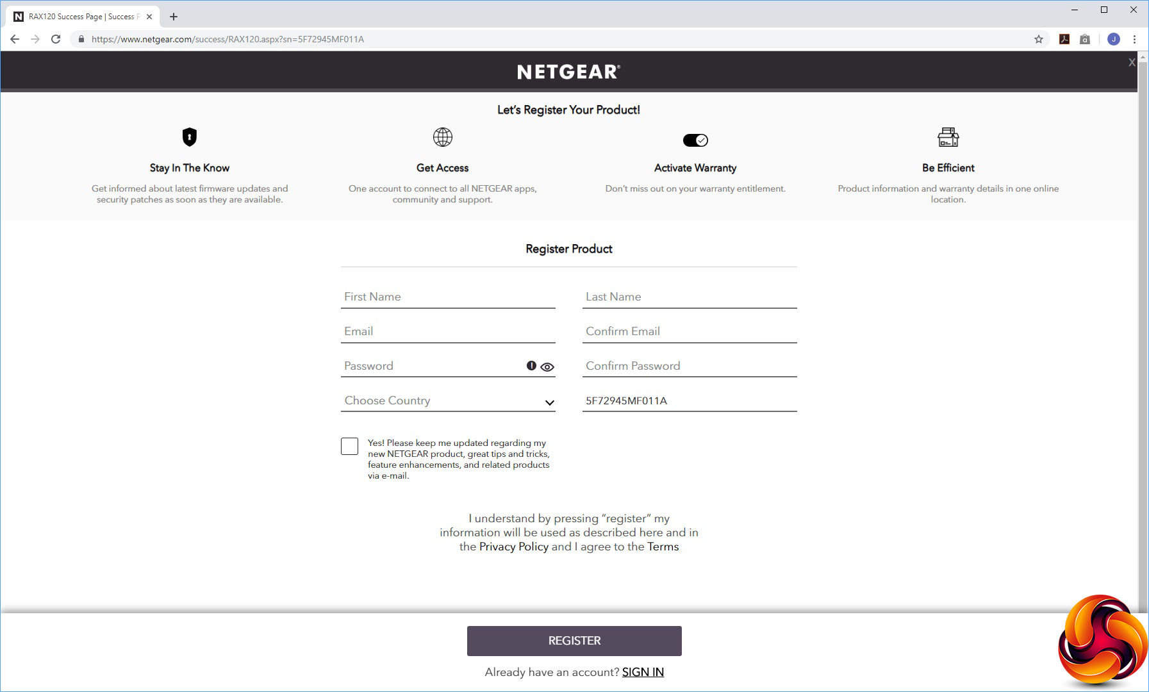Toggle password visibility eye icon
This screenshot has width=1149, height=692.
click(547, 367)
